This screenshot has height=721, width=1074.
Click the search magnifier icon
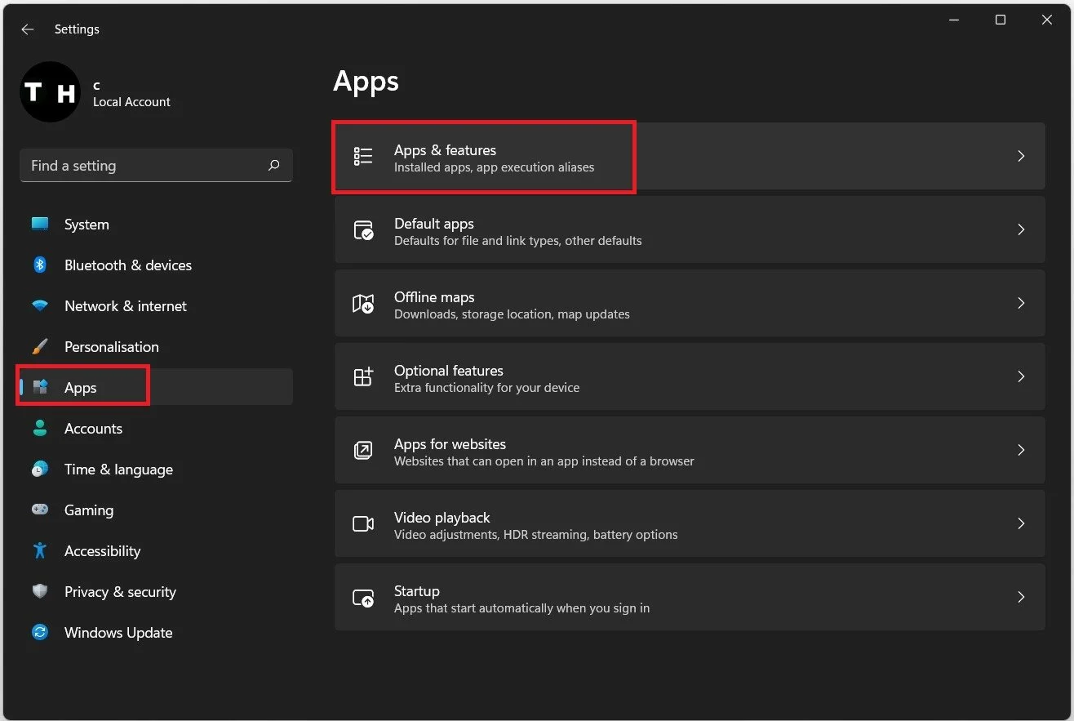pos(273,166)
